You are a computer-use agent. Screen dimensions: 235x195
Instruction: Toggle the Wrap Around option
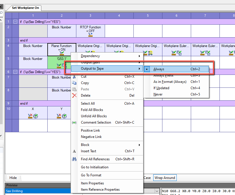coord(165,178)
